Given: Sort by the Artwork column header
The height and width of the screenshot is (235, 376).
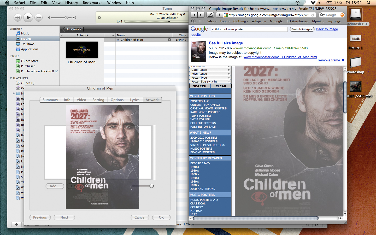Looking at the screenshot, I should (x=82, y=35).
